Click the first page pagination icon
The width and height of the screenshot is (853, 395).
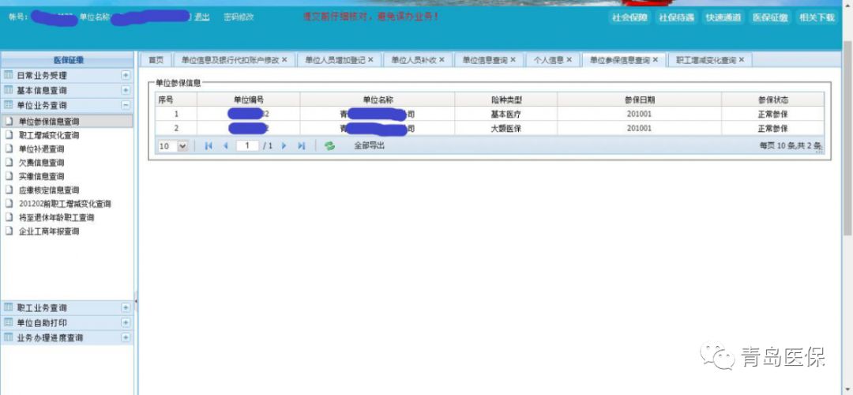click(209, 146)
